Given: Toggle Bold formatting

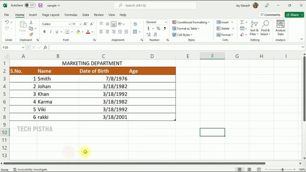Looking at the screenshot, I should click(x=44, y=32).
